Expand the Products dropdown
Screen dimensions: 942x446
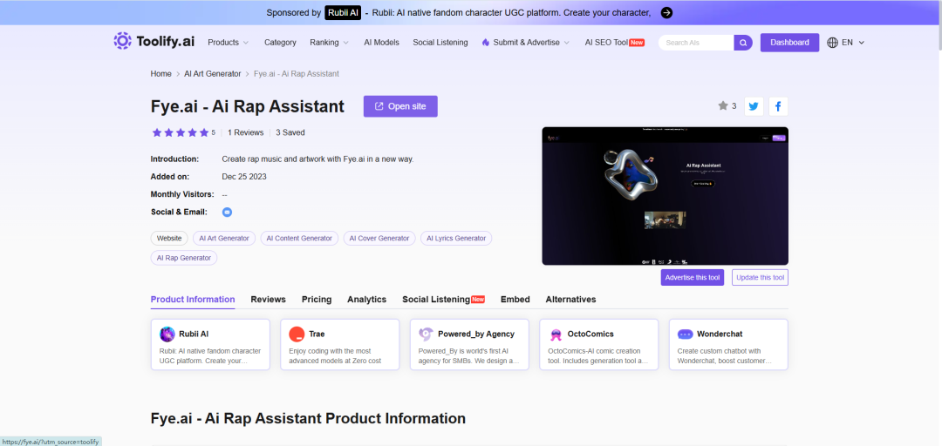pos(228,43)
